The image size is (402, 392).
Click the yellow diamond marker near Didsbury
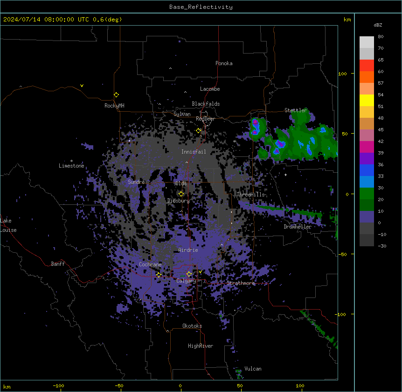pyautogui.click(x=181, y=194)
